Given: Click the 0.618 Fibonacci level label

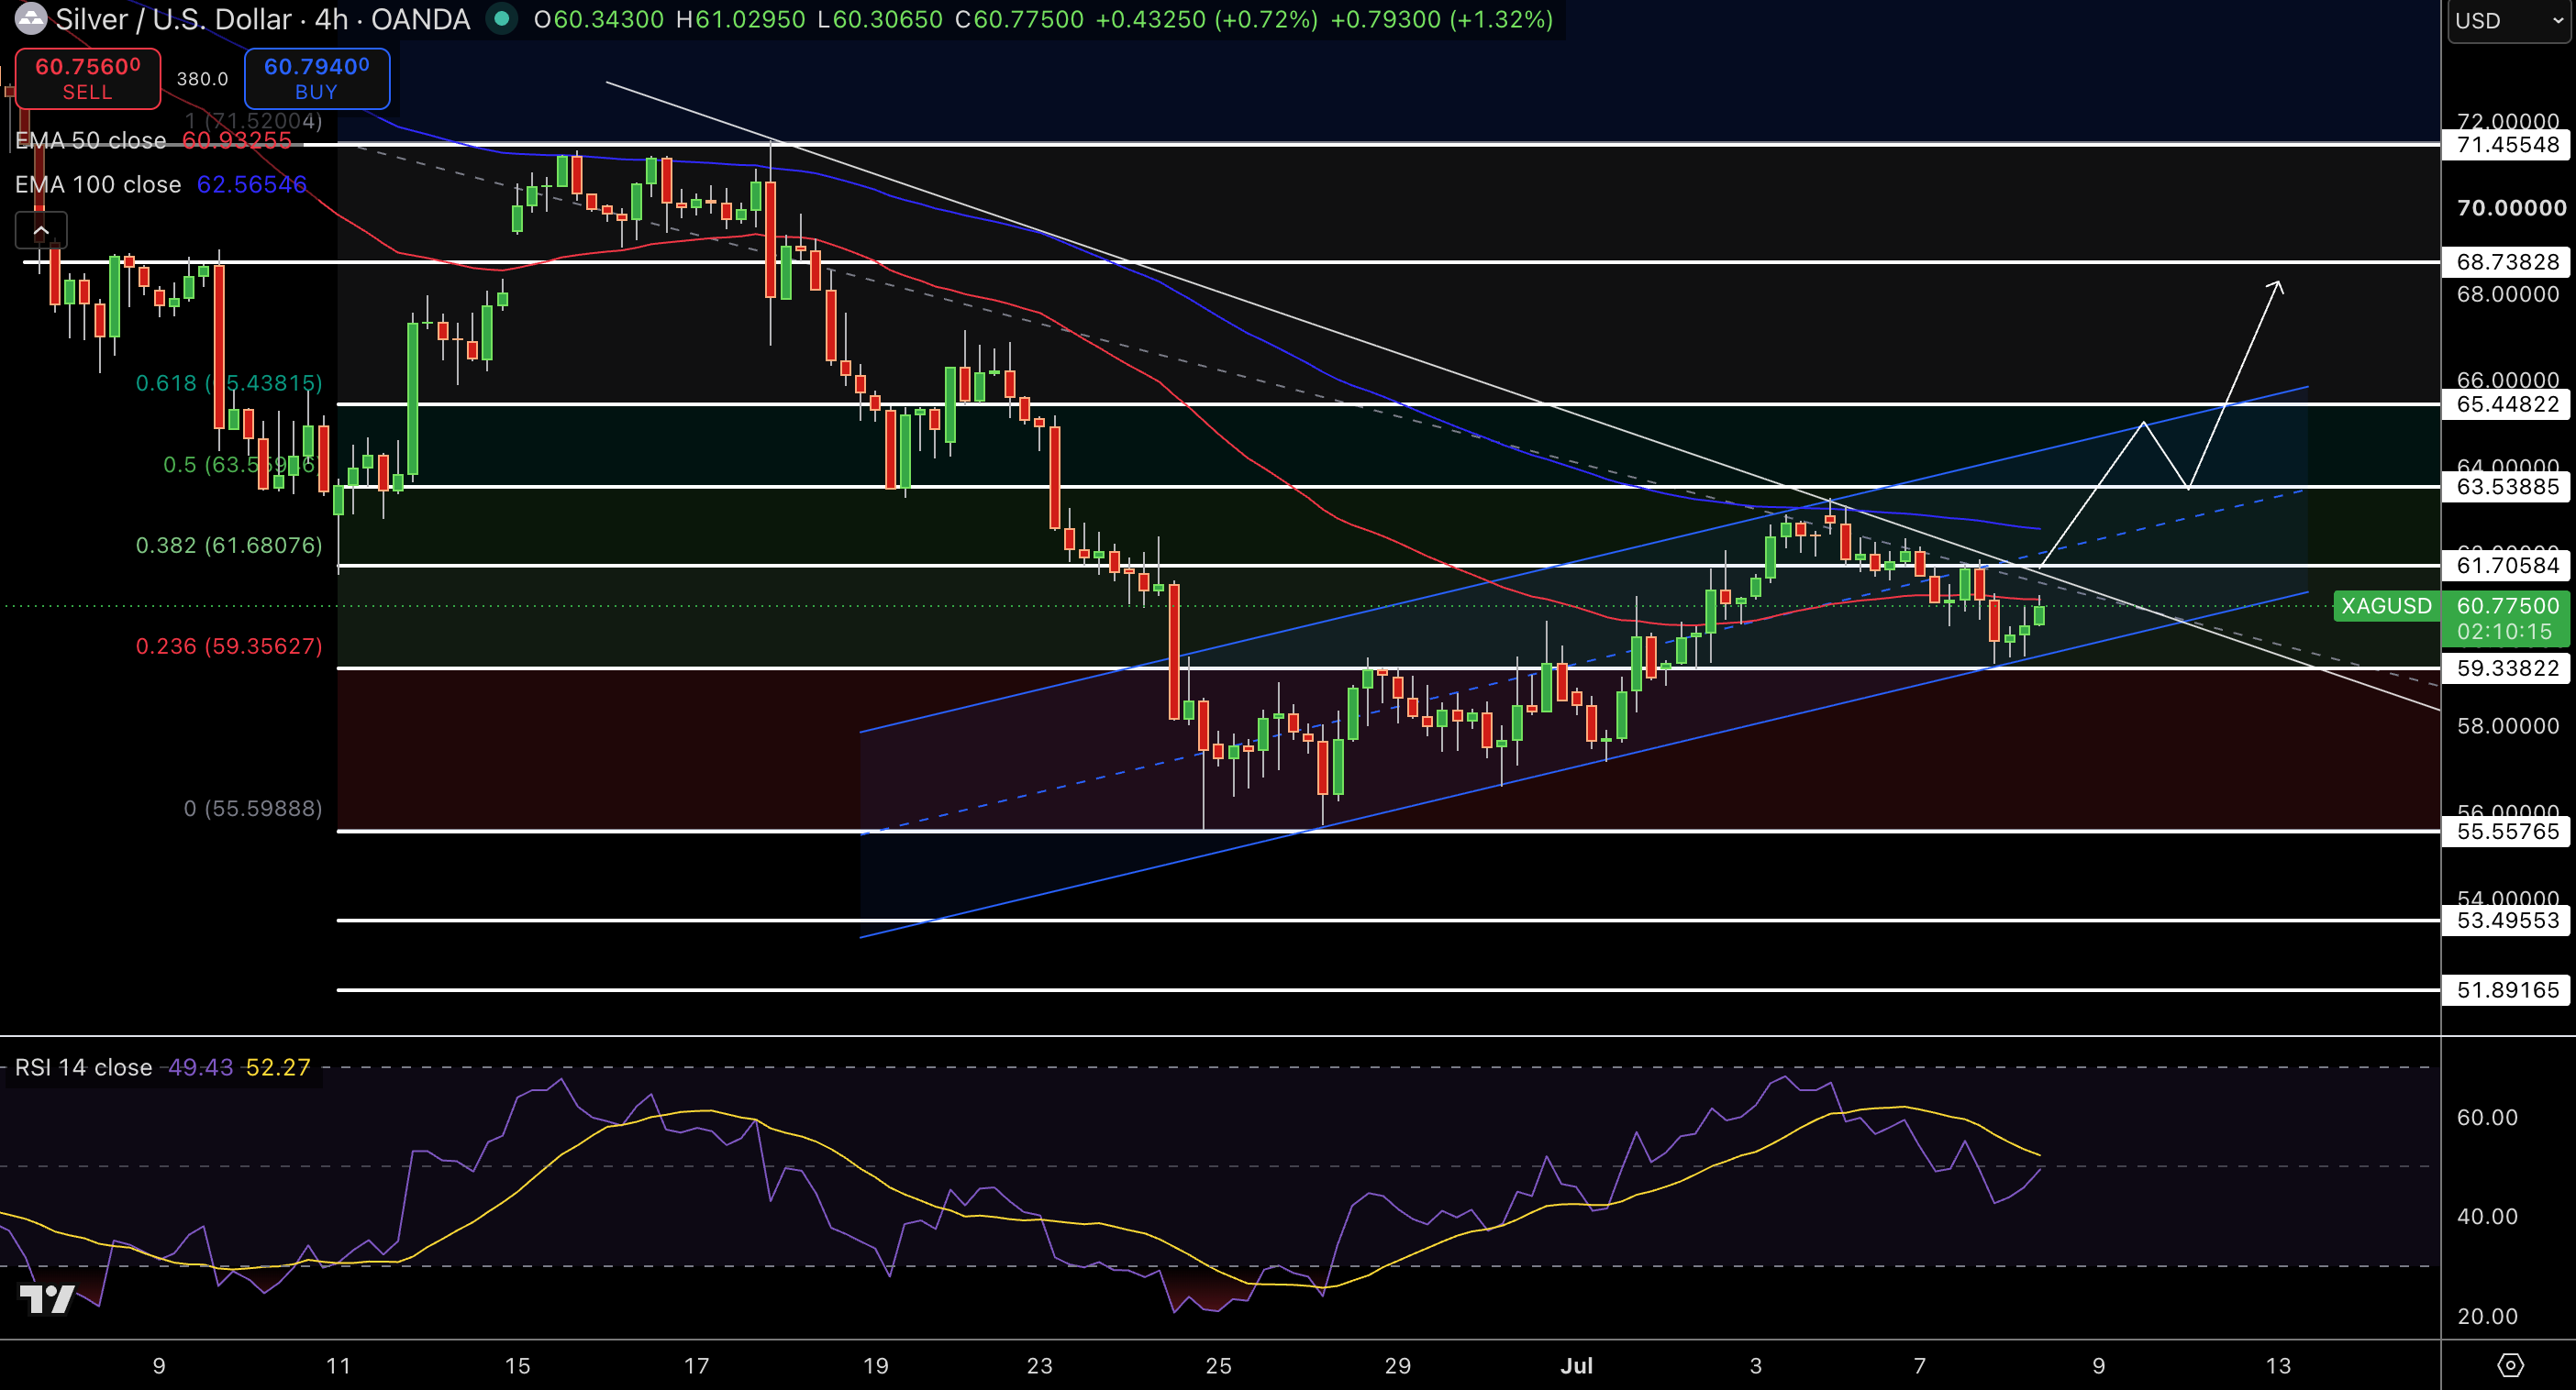Looking at the screenshot, I should click(x=229, y=382).
